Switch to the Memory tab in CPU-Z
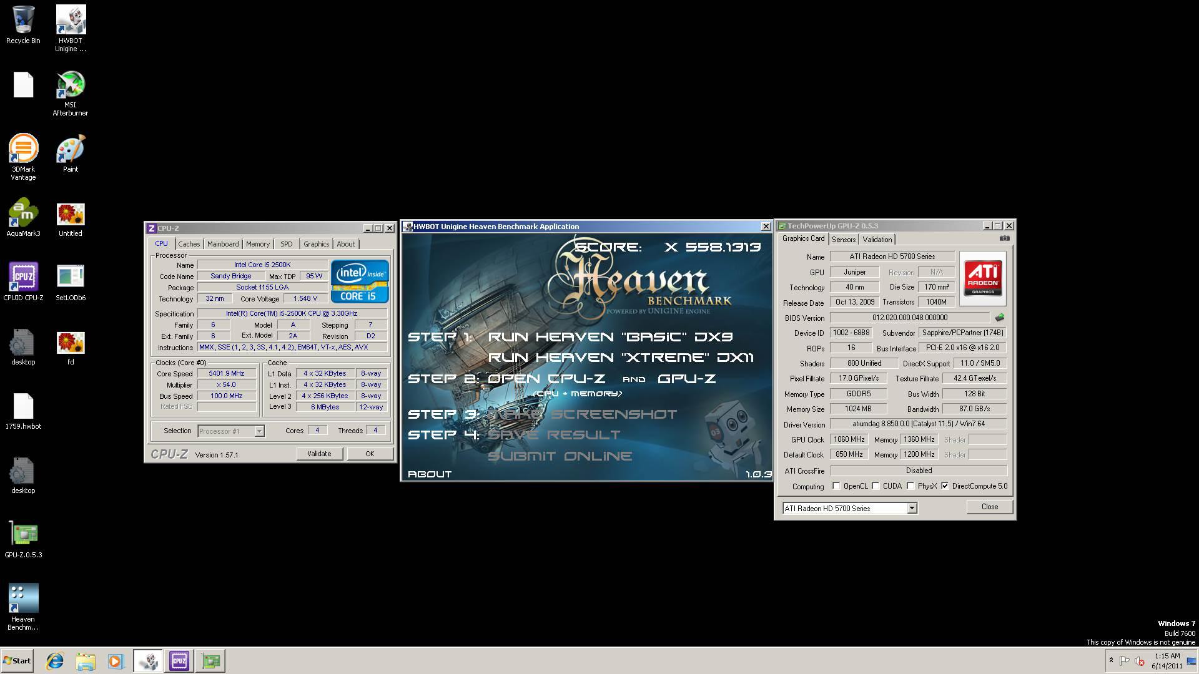Viewport: 1199px width, 674px height. point(258,244)
